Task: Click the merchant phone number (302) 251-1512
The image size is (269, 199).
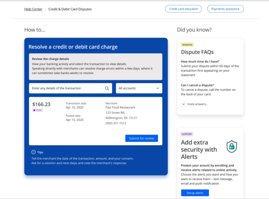Action: tap(116, 123)
